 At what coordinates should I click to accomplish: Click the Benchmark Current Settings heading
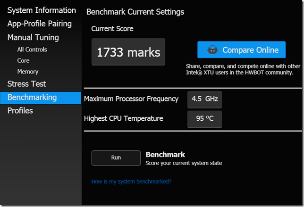point(135,12)
